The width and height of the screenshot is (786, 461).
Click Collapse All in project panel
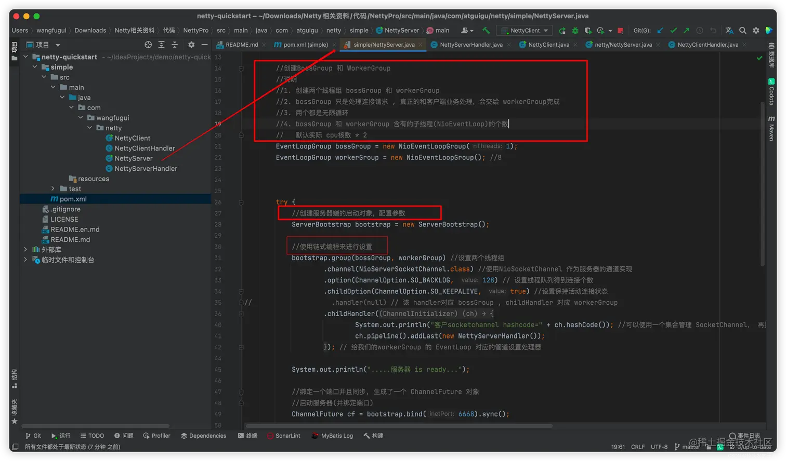coord(175,45)
